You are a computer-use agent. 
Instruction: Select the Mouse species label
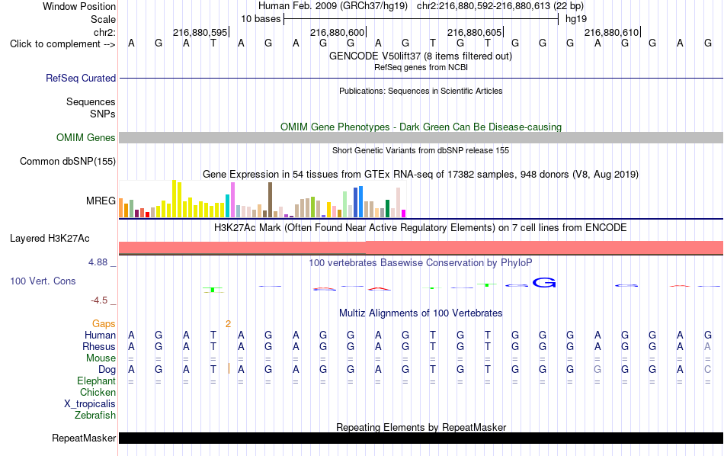click(101, 358)
